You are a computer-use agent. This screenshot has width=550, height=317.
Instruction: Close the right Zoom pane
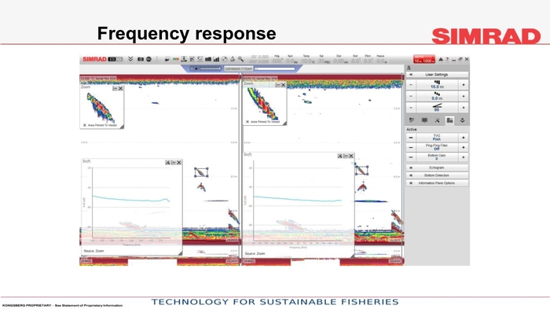284,85
